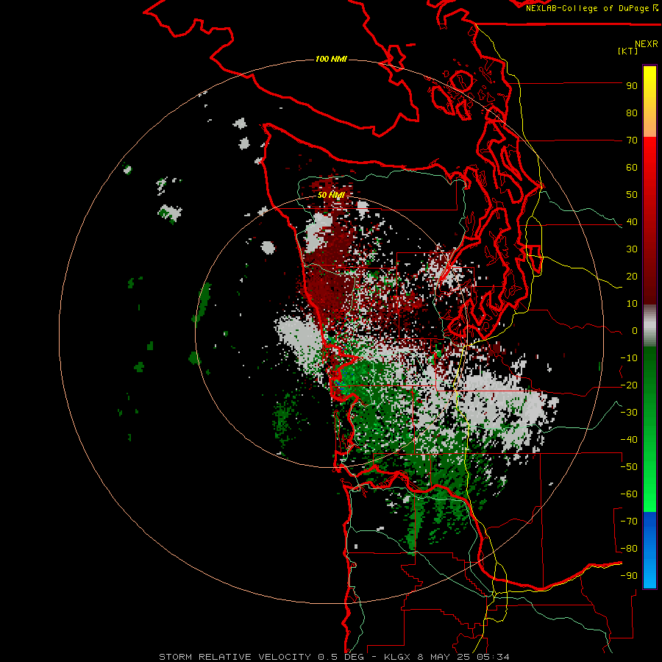Click the -10 knot scale label
The height and width of the screenshot is (662, 662).
(629, 358)
